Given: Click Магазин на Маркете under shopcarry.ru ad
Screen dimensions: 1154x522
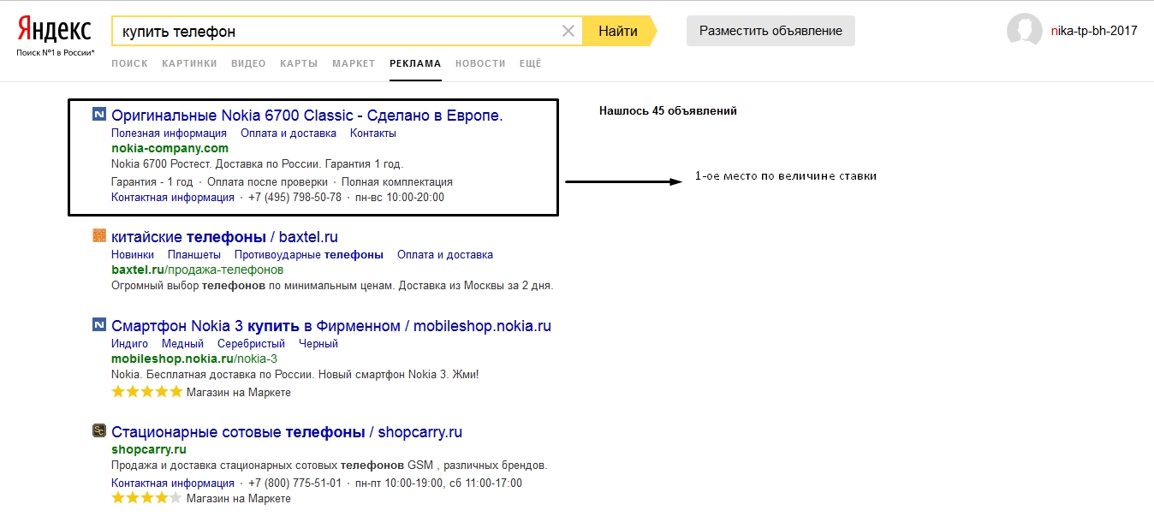Looking at the screenshot, I should click(239, 498).
